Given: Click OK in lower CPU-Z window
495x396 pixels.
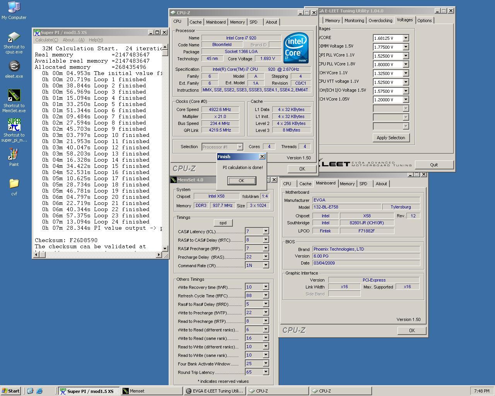Looking at the screenshot, I should [412, 330].
